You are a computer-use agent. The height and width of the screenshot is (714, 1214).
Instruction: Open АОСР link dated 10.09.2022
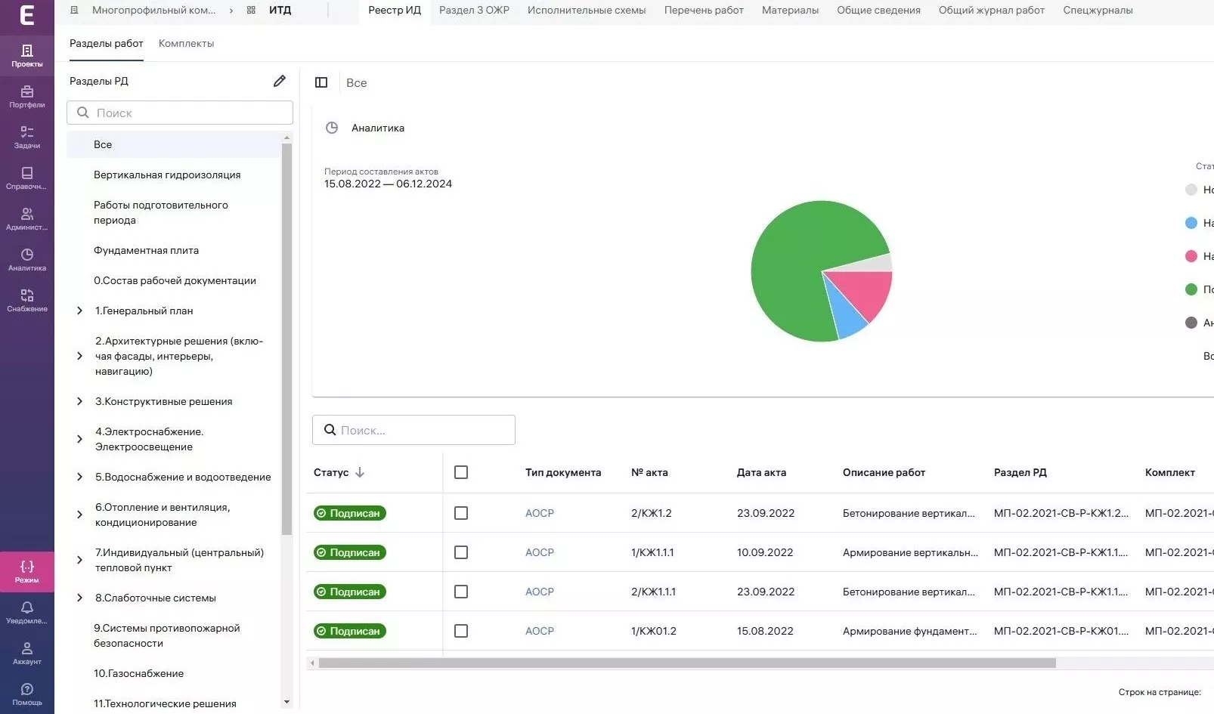click(x=539, y=552)
